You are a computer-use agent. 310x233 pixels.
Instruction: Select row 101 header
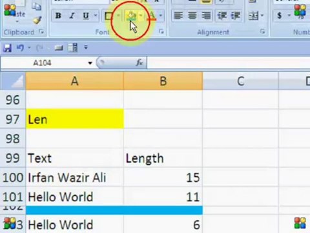tap(12, 197)
